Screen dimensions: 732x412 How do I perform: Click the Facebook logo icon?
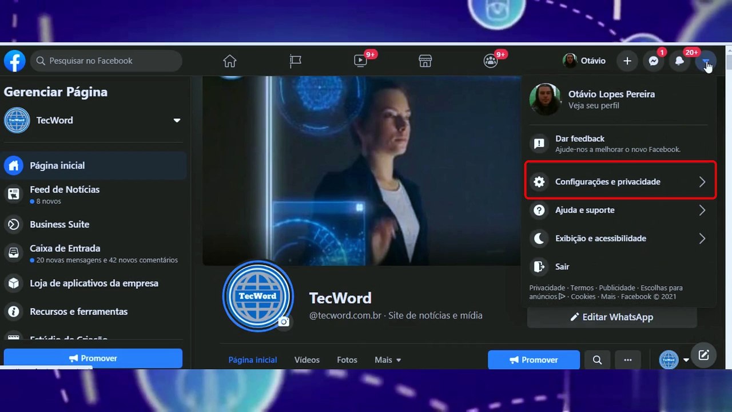click(14, 61)
